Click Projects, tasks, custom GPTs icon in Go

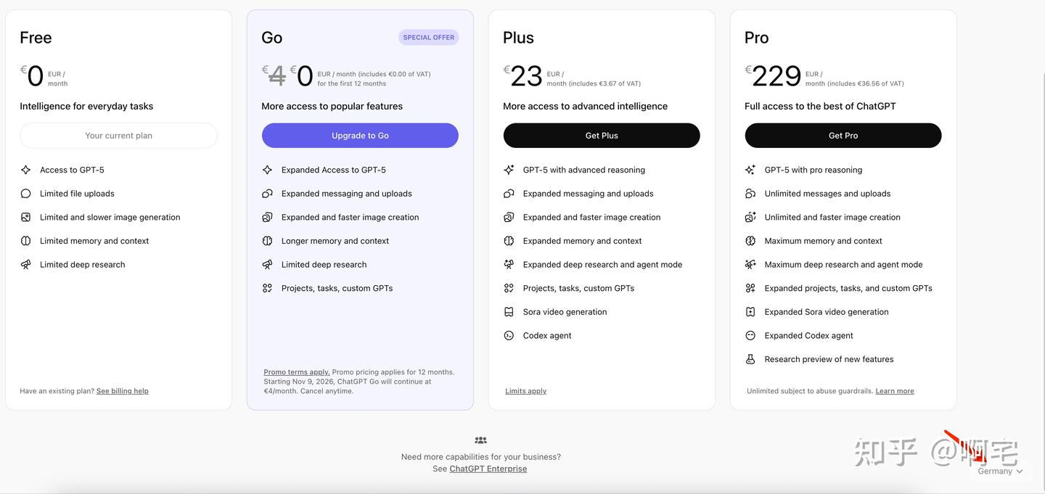point(267,288)
